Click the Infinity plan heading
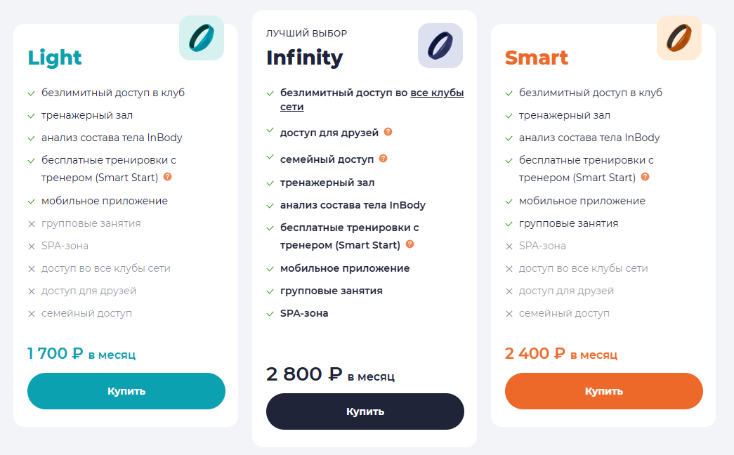Viewport: 734px width, 455px height. click(305, 58)
